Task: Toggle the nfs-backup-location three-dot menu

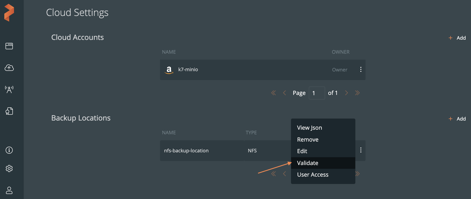Action: [361, 150]
